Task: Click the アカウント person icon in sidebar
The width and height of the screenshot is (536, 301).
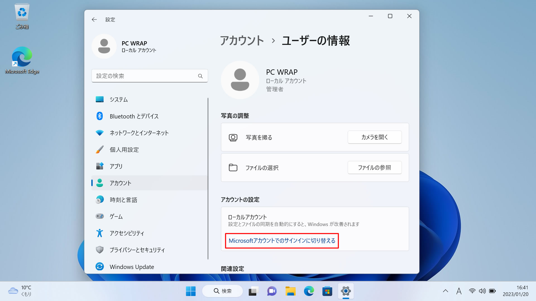Action: click(x=100, y=183)
